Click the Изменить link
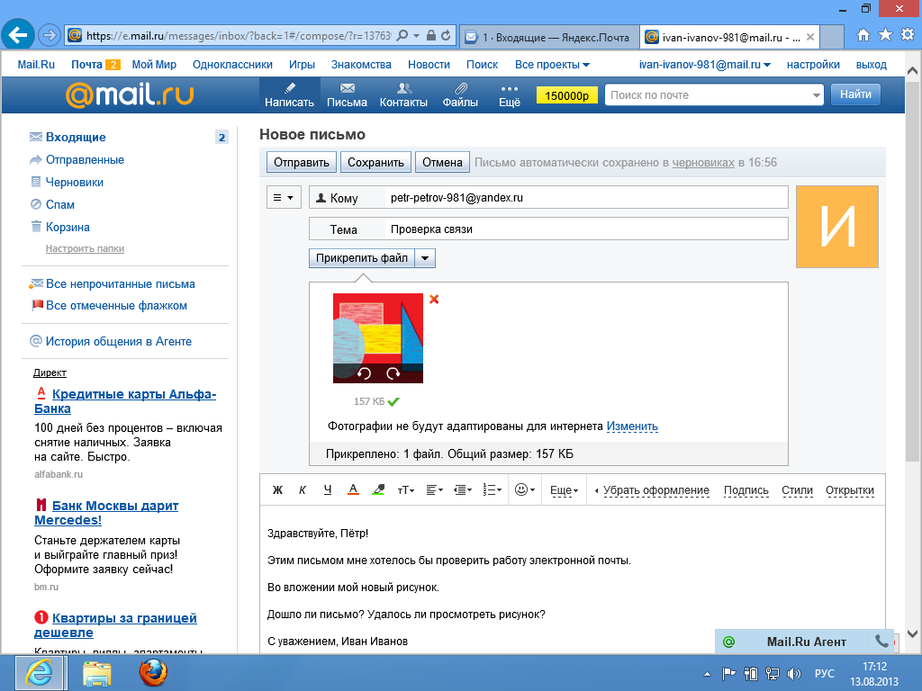 pos(632,426)
